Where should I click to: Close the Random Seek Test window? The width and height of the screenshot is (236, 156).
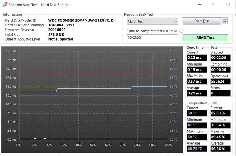[x=228, y=5]
